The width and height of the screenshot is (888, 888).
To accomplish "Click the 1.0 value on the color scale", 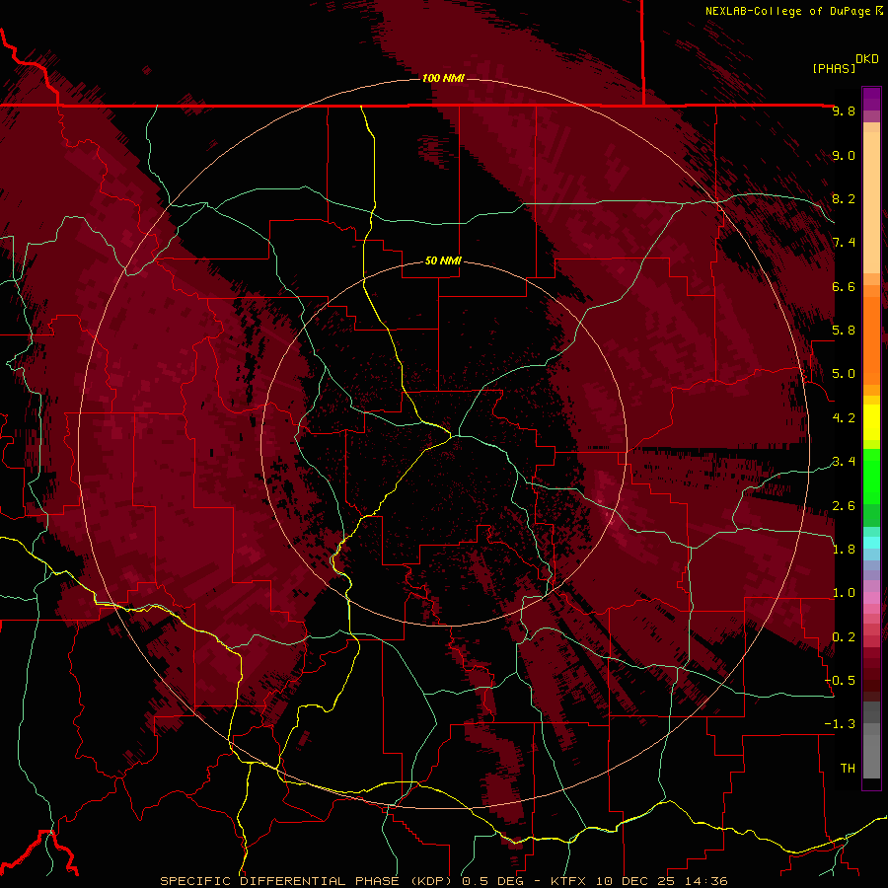I will click(844, 593).
